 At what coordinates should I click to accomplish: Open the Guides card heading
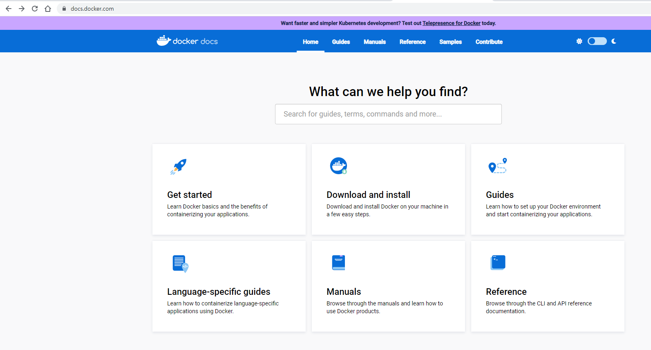tap(500, 195)
